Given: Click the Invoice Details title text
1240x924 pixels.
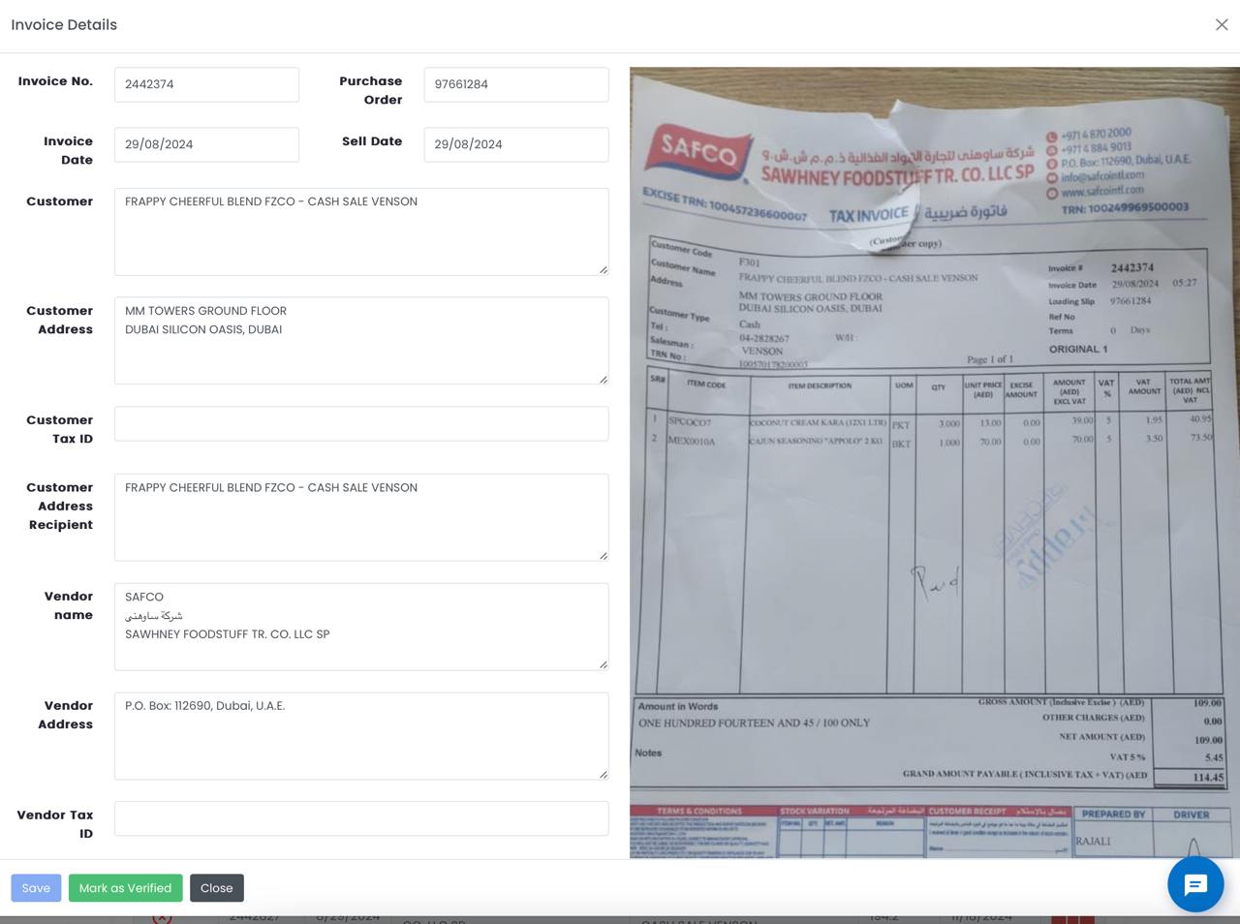Looking at the screenshot, I should tap(64, 25).
